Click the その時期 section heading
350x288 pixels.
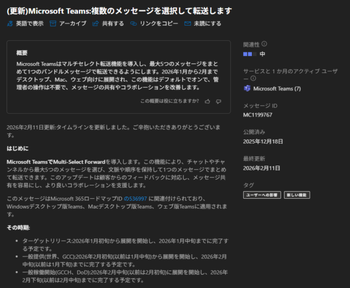tap(18, 227)
